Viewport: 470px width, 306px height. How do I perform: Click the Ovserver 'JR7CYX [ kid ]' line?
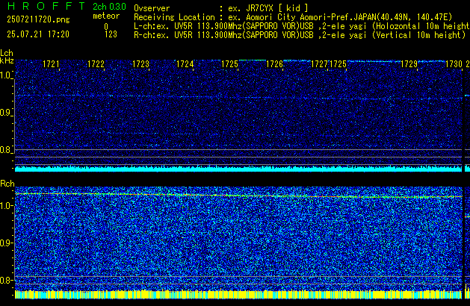point(221,8)
